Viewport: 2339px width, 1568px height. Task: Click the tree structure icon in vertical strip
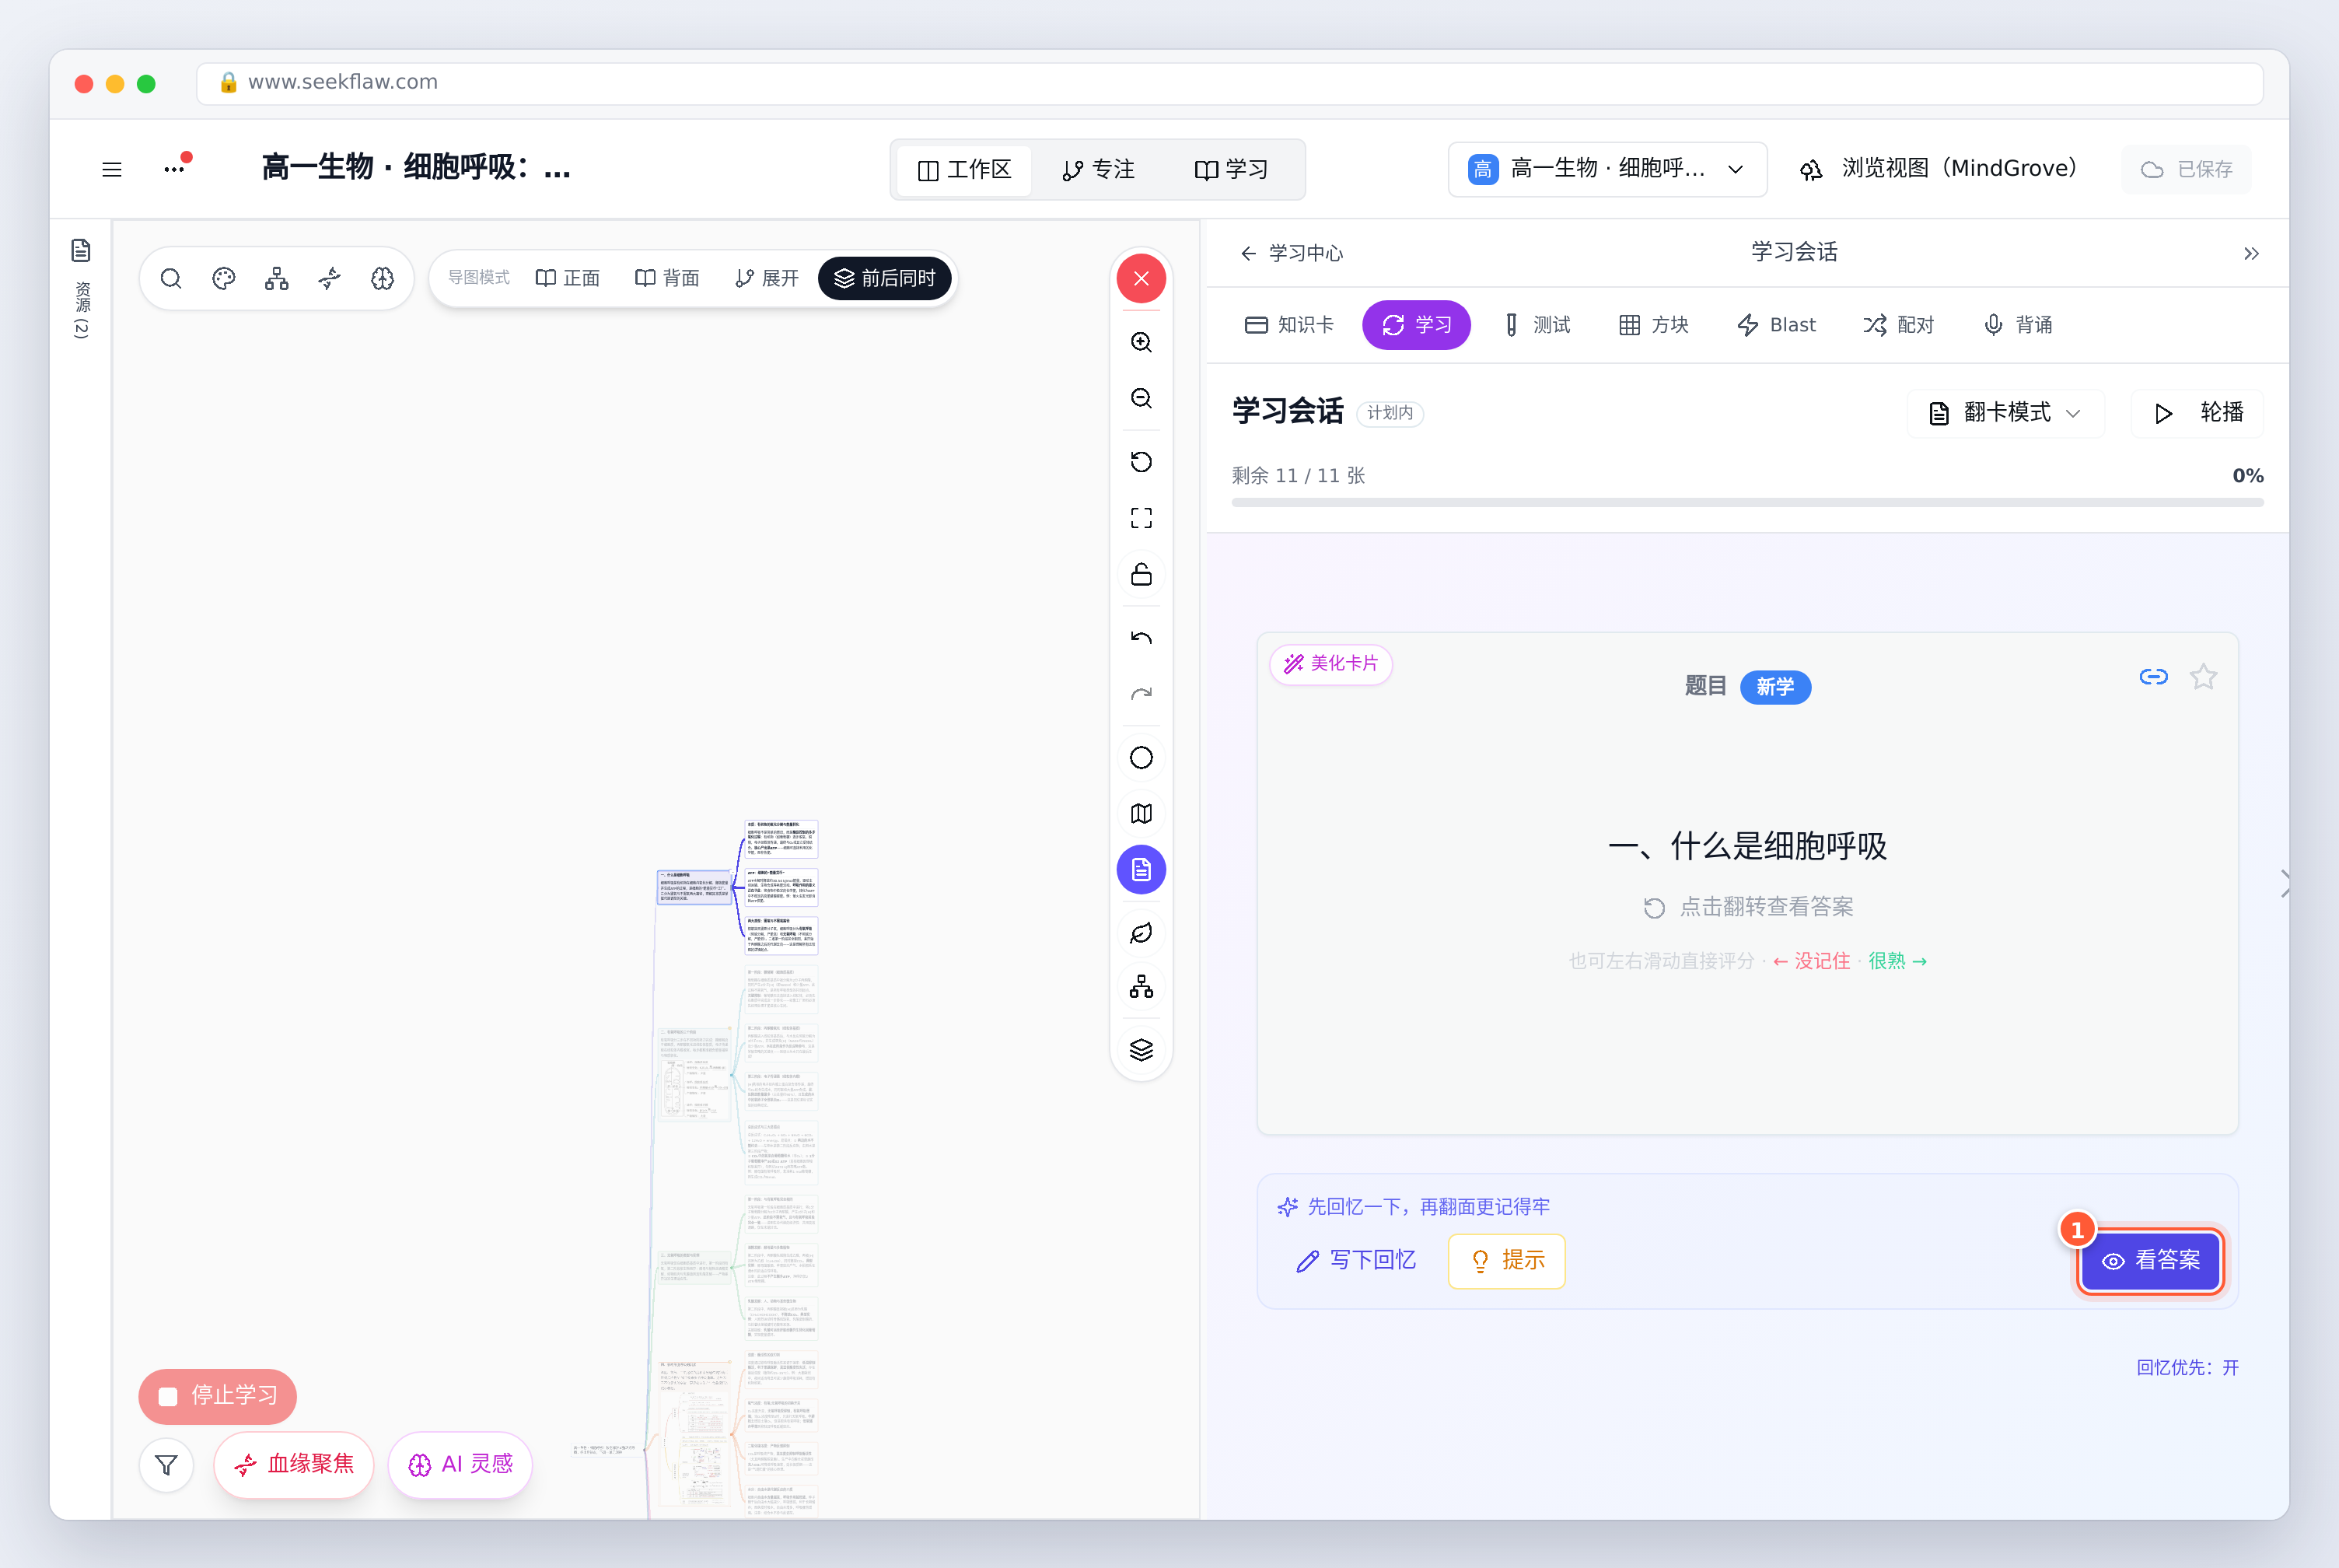[1141, 988]
